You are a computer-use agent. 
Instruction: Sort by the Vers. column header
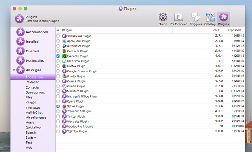coord(198,30)
